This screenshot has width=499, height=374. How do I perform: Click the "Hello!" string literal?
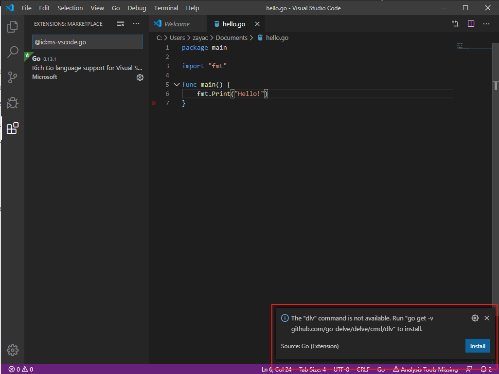[249, 93]
